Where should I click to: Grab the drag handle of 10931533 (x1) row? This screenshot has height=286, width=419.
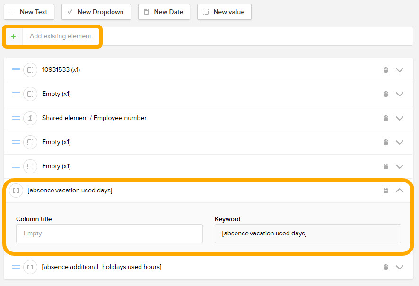click(16, 70)
